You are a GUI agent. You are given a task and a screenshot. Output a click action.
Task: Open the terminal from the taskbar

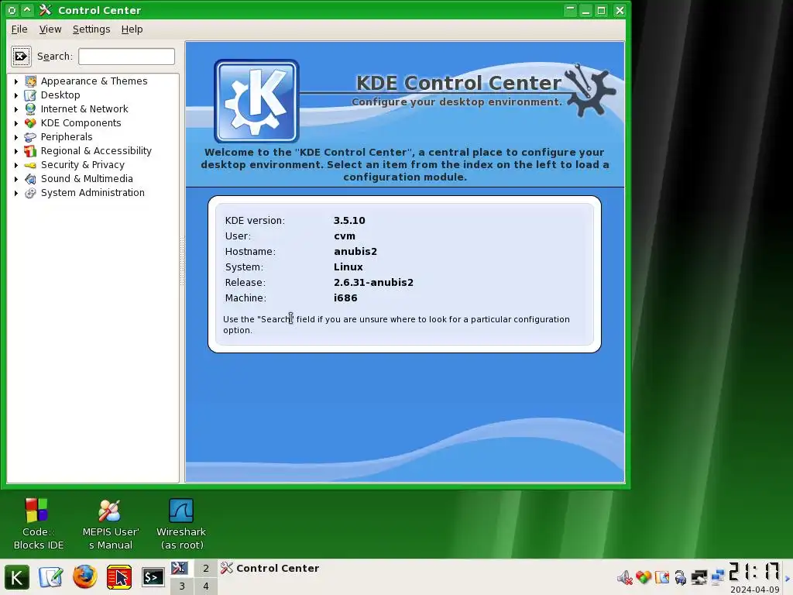point(153,577)
